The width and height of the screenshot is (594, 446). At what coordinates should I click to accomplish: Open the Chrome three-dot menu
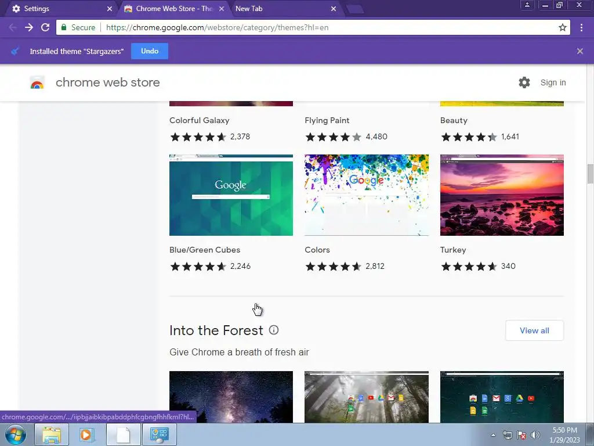581,27
